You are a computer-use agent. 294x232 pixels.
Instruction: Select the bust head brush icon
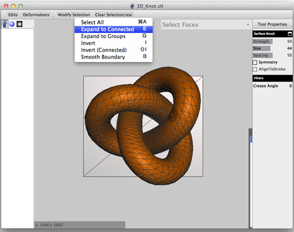tap(5, 24)
